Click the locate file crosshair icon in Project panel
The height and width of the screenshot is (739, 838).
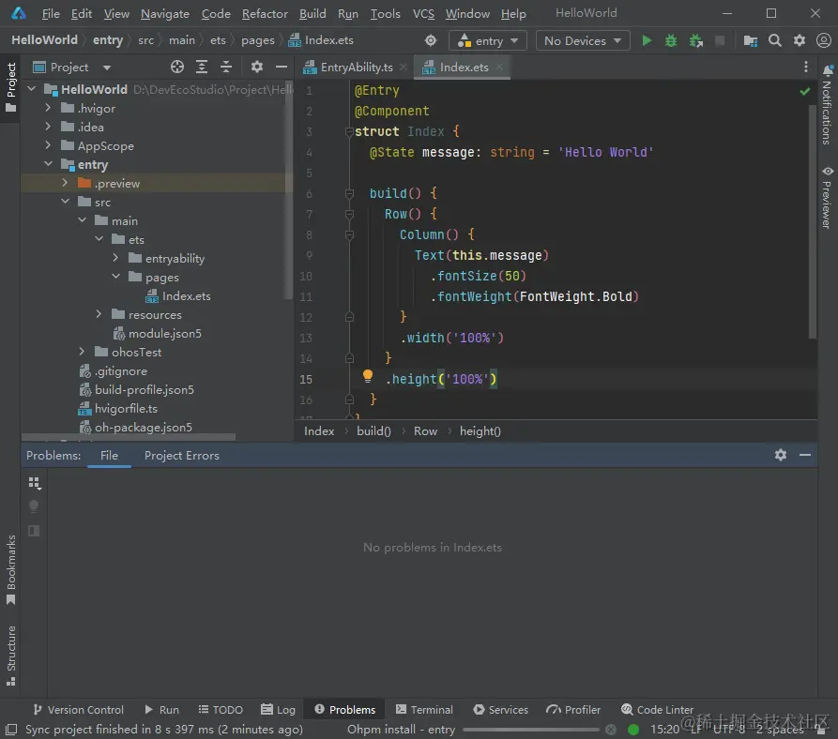177,67
